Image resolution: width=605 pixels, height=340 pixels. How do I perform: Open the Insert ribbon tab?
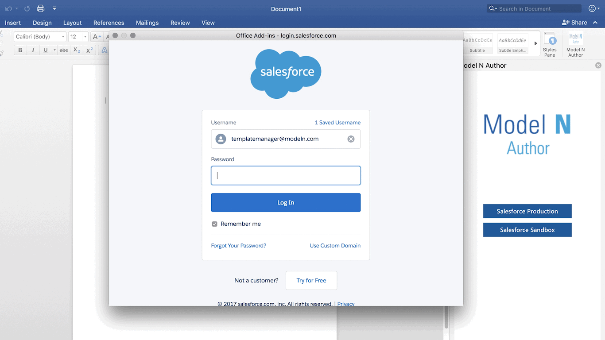13,23
